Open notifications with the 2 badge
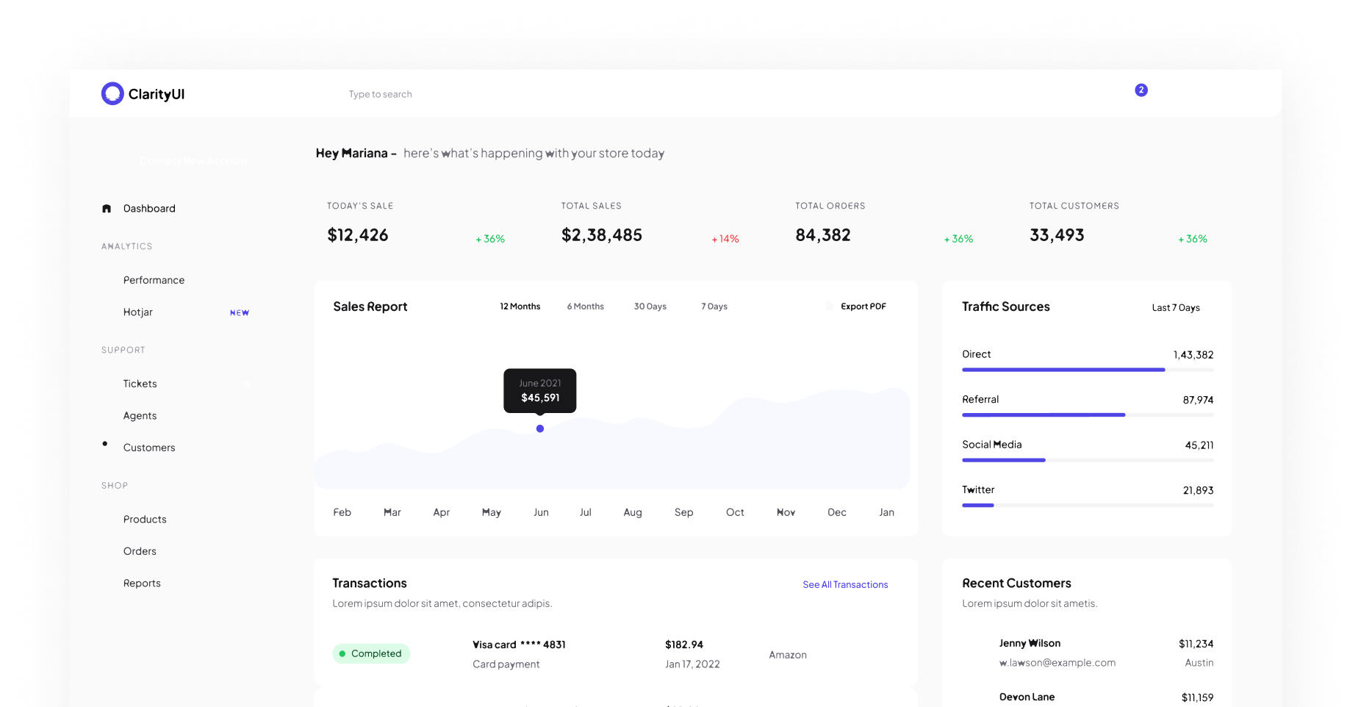Image resolution: width=1361 pixels, height=707 pixels. [x=1141, y=90]
